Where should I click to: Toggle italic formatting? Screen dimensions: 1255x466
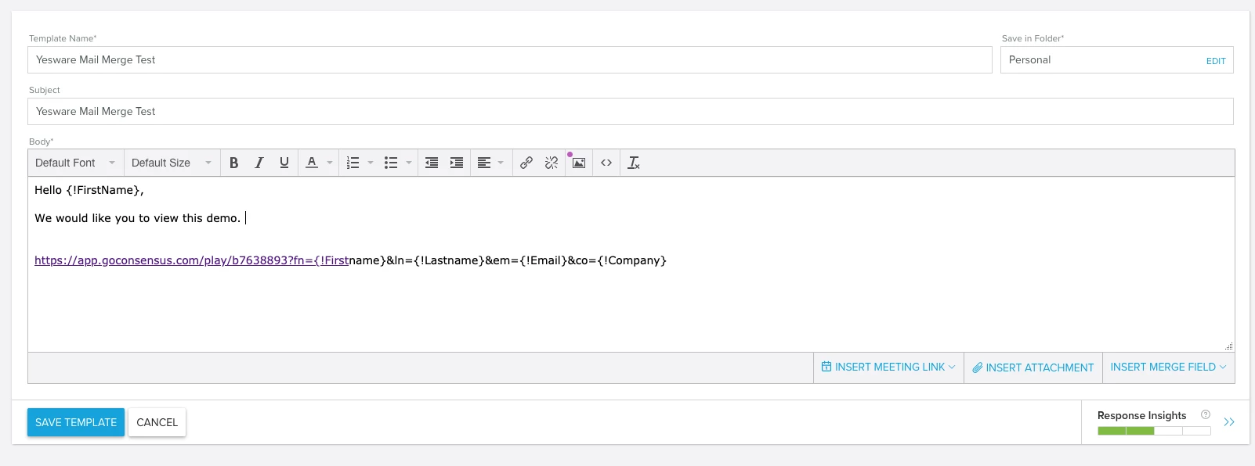coord(259,163)
